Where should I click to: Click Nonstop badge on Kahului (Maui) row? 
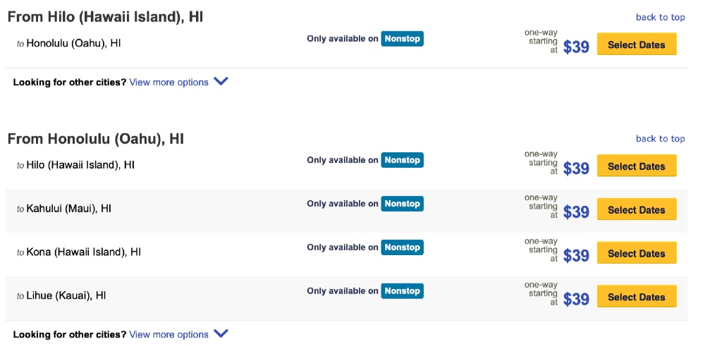click(402, 204)
